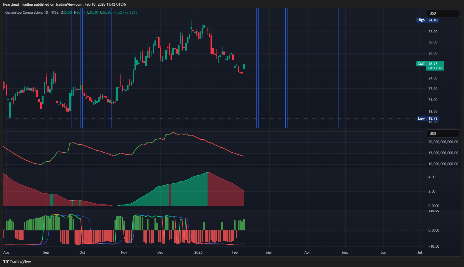
Task: Click the 22.50 price axis label
Action: coord(433,89)
